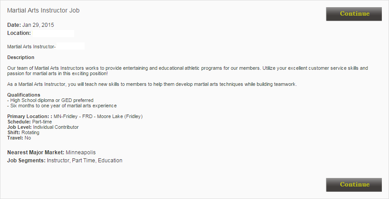Click the Individual Contributor job level value
Image resolution: width=389 pixels, height=199 pixels.
56,127
